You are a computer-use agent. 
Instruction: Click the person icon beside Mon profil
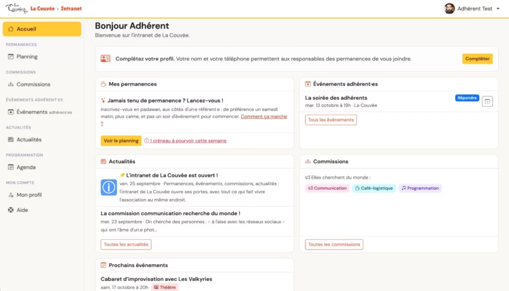(11, 195)
